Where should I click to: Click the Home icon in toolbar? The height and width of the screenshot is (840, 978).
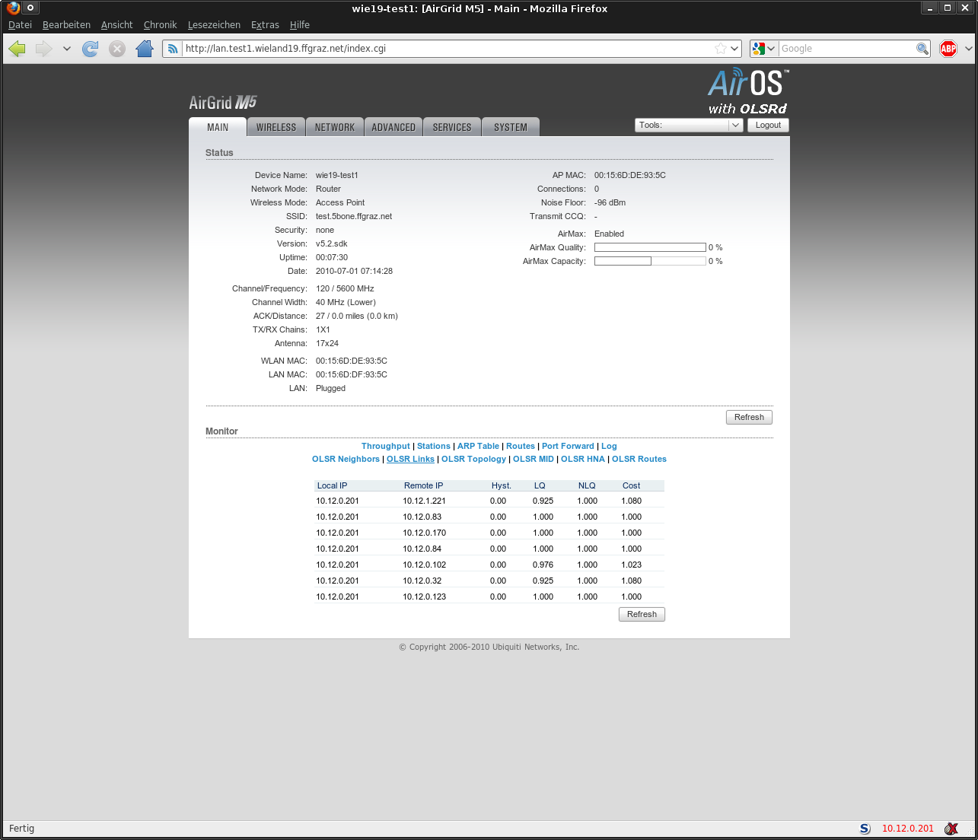[x=145, y=49]
